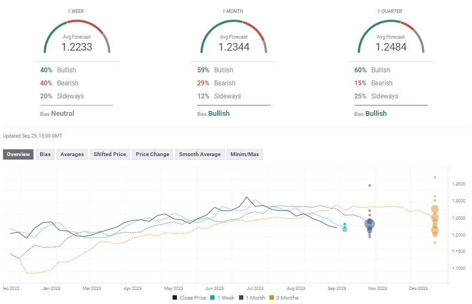Click the 1 Month forecast gauge
Screen dimensions: 472x304
coord(233,38)
